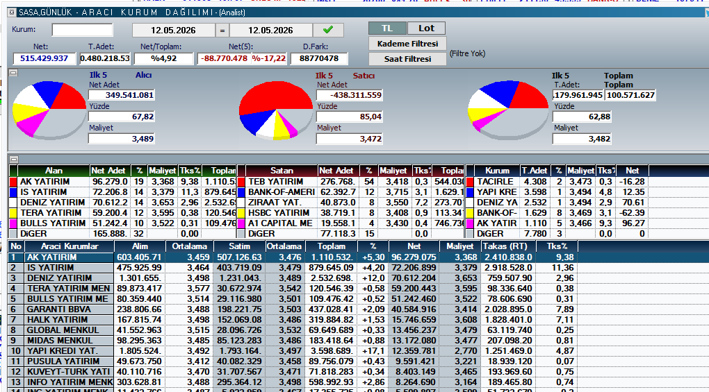Click the D.Fark value 88770478
This screenshot has height=392, width=709.
click(319, 59)
